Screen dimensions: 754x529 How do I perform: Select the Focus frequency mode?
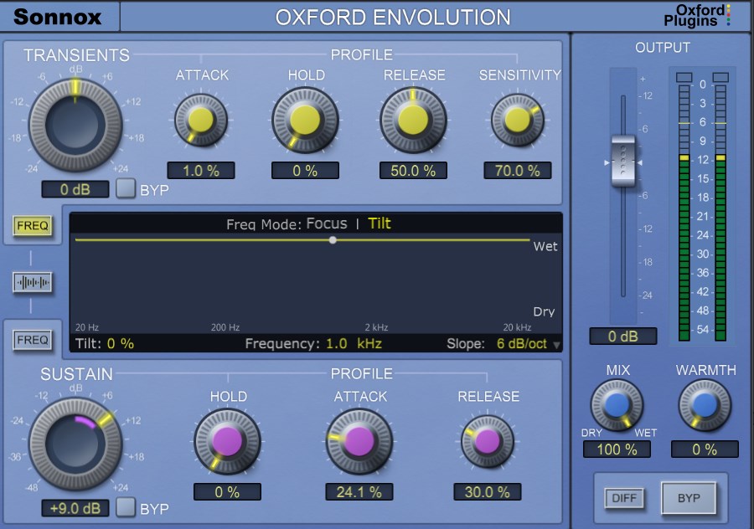326,223
